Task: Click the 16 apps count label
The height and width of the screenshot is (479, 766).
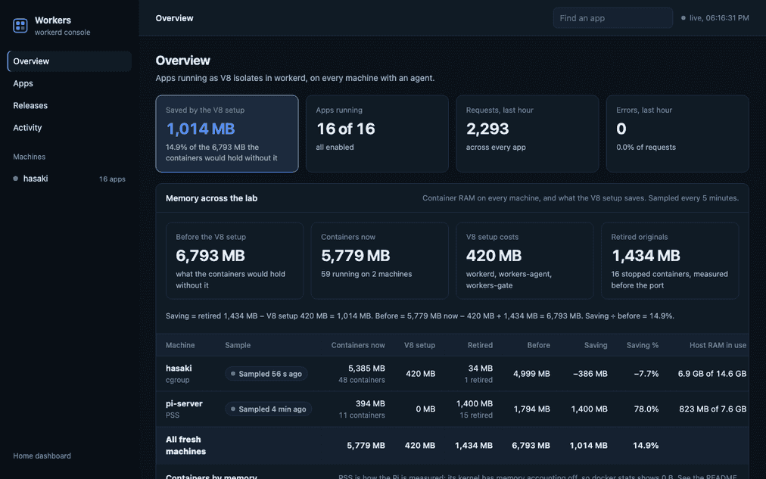Action: [x=112, y=179]
